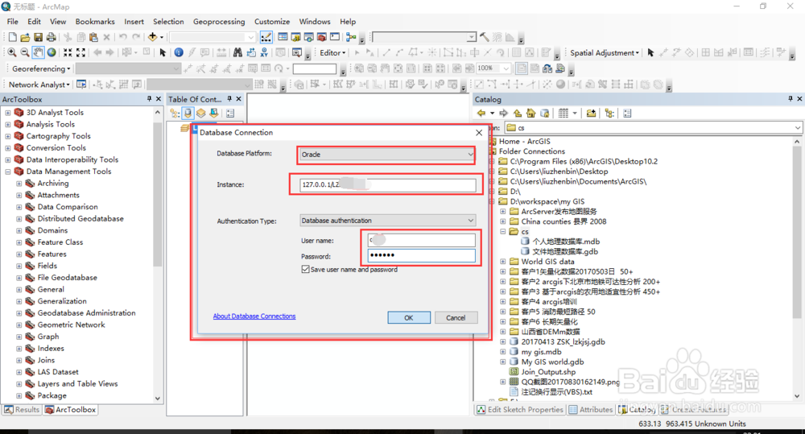Image resolution: width=805 pixels, height=434 pixels.
Task: Click ArcToolbox vertical scrollbar down arrow
Action: point(158,398)
